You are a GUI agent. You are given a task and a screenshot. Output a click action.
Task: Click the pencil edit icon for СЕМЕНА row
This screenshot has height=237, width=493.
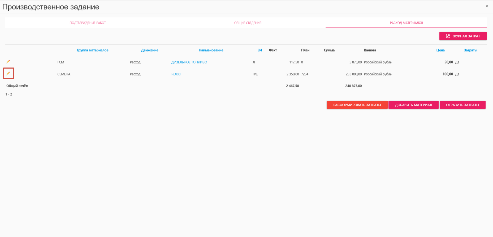click(8, 74)
